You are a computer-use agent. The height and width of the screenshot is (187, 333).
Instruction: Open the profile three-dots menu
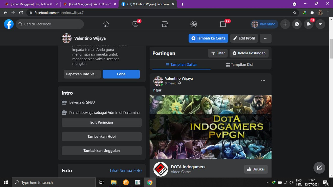pos(266,38)
